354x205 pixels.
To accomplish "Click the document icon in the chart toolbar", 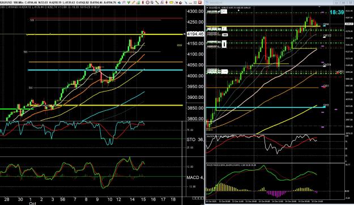I will tap(162, 2).
